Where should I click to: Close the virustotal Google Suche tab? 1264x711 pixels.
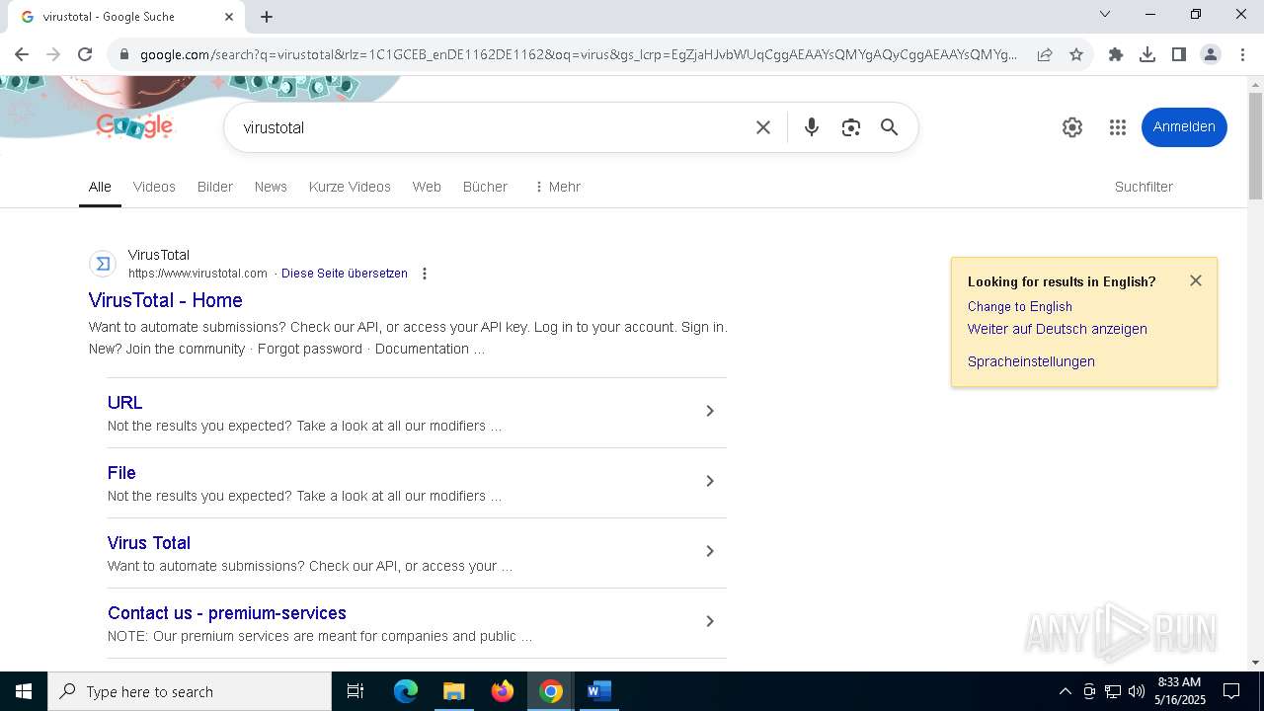click(229, 17)
